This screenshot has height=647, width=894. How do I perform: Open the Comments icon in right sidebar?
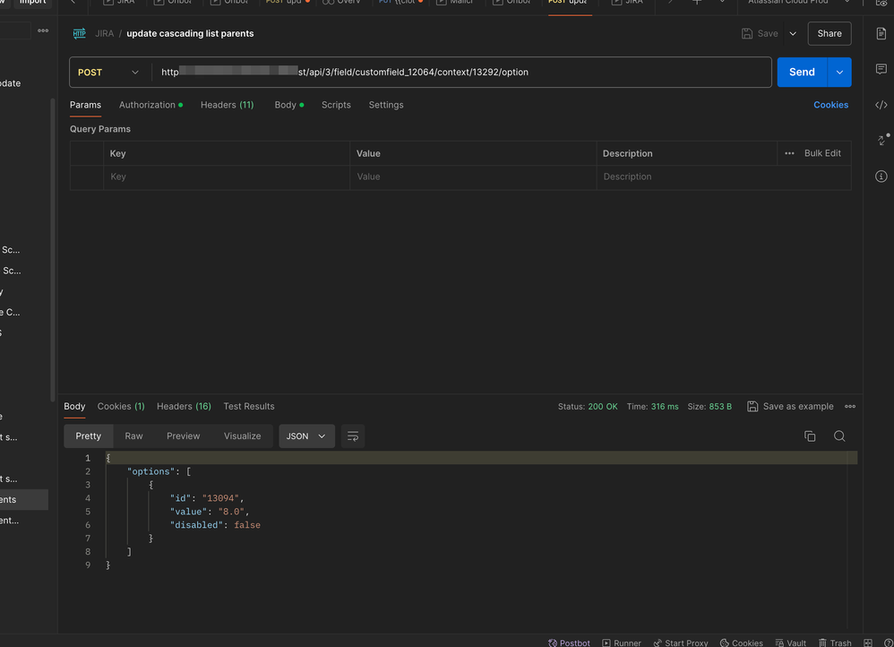(881, 69)
